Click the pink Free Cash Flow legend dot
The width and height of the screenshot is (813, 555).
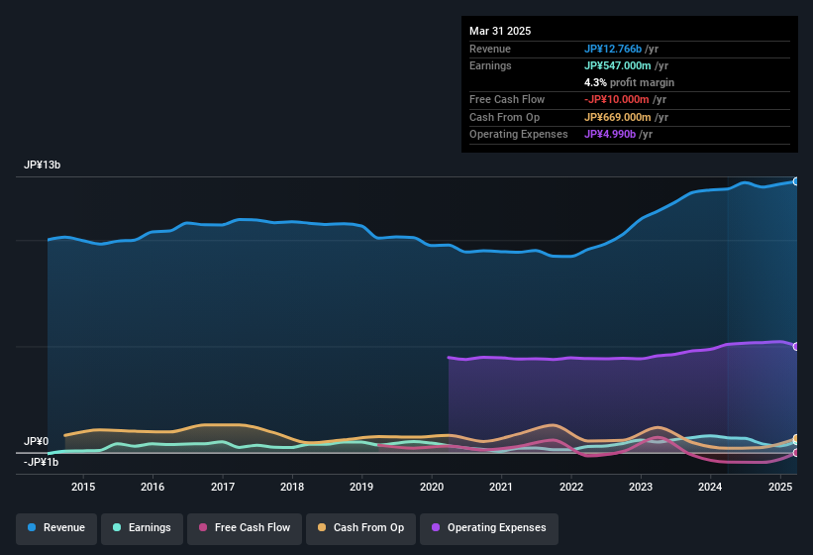[203, 527]
